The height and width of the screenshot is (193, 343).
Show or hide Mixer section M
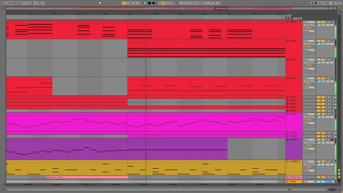click(x=339, y=177)
